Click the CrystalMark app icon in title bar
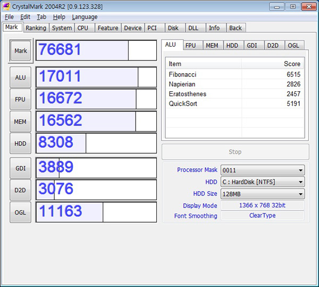Image resolution: width=319 pixels, height=287 pixels. click(6, 6)
